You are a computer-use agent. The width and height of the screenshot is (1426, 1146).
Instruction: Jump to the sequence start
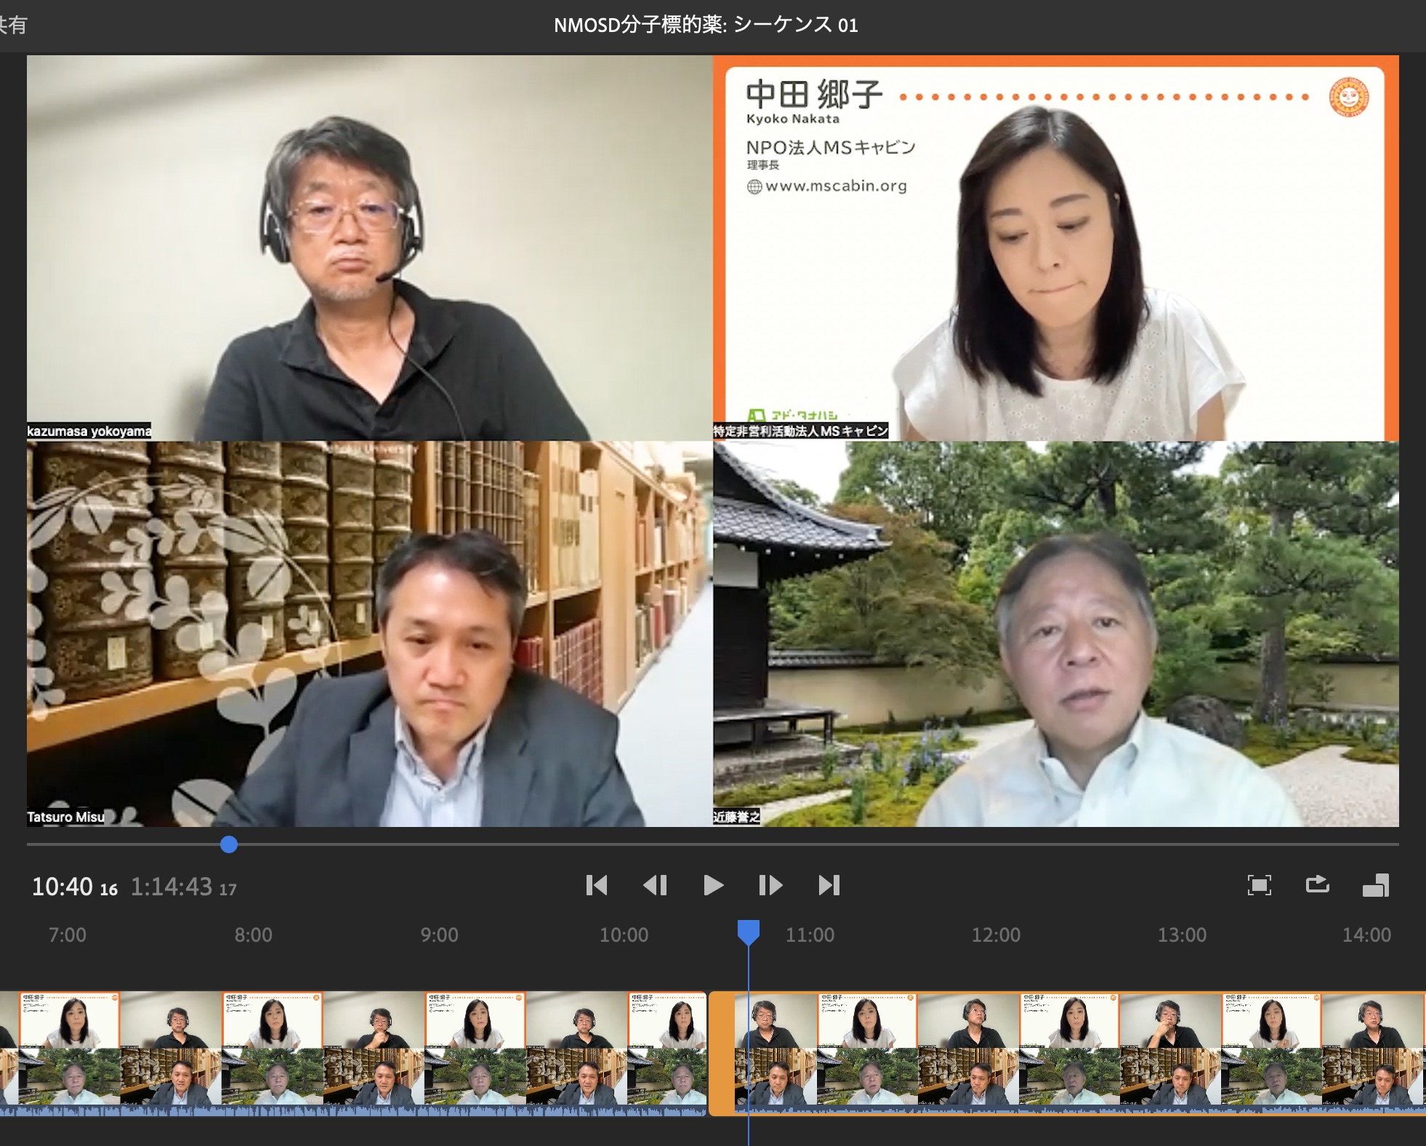tap(596, 885)
